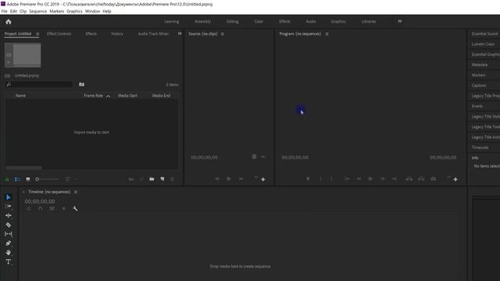Viewport: 500px width, 281px height.
Task: Select the Razor tool
Action: 9,225
